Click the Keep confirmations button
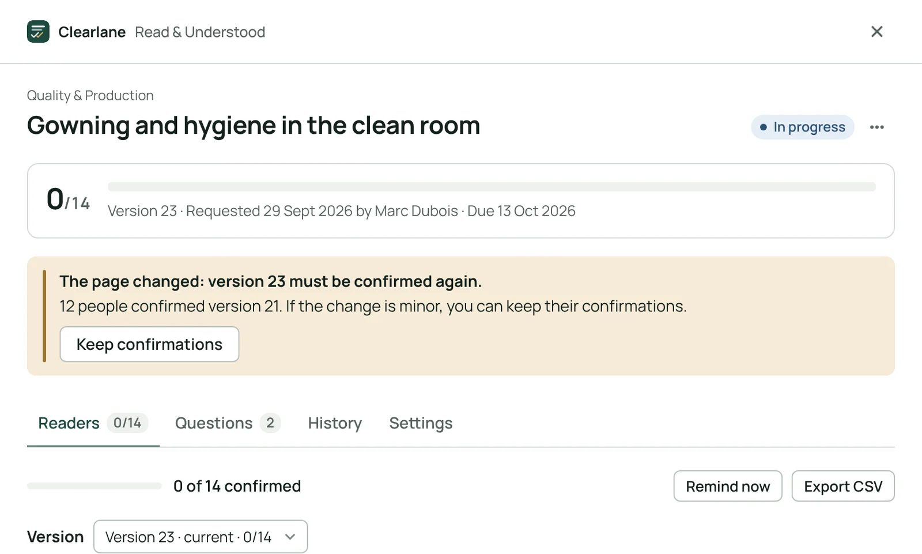The width and height of the screenshot is (922, 554). click(149, 344)
